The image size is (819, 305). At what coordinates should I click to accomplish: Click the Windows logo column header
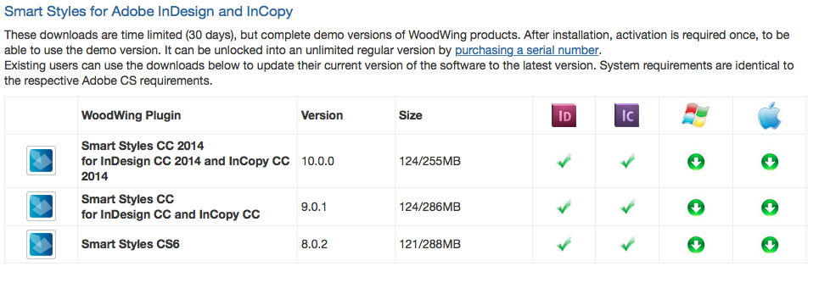coord(696,116)
